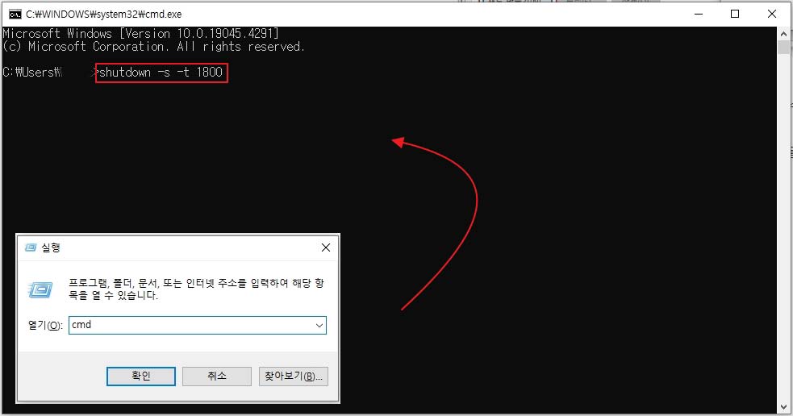
Task: Click the C:\Users prompt text
Action: tap(31, 73)
